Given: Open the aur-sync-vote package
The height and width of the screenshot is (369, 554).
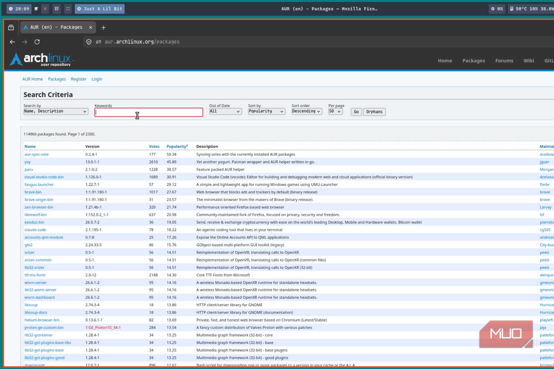Looking at the screenshot, I should (x=37, y=154).
